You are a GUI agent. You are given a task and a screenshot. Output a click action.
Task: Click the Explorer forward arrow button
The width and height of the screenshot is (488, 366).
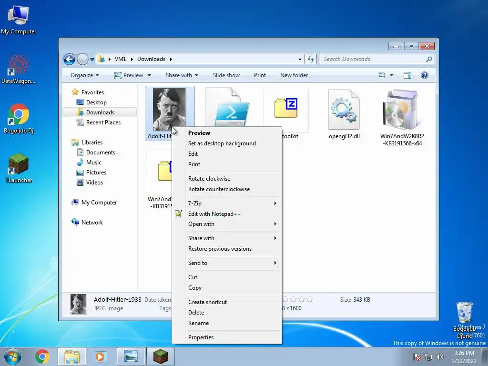pyautogui.click(x=82, y=59)
